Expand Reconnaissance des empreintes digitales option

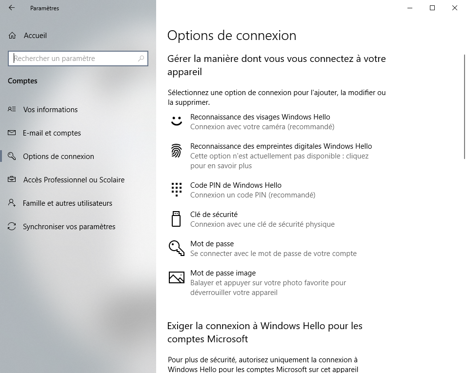276,156
